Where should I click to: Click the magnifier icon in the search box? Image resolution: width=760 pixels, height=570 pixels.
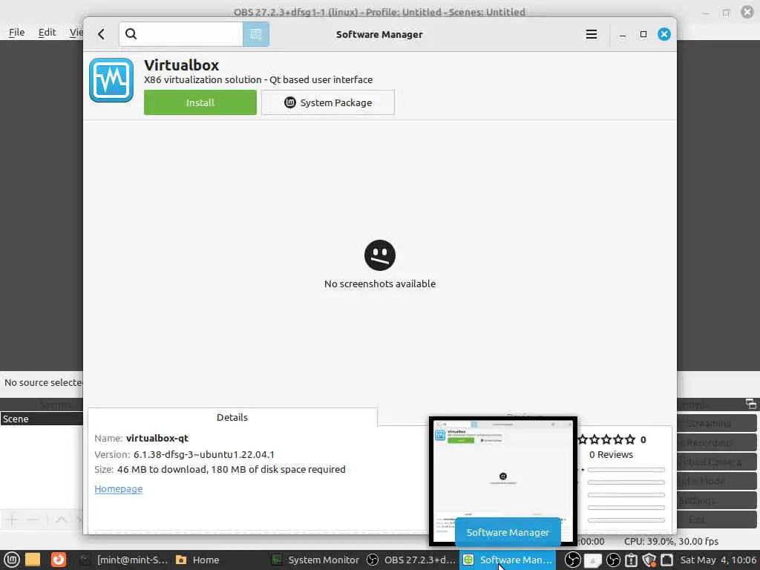(x=131, y=34)
